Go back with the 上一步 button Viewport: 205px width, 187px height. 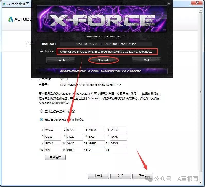pos(98,176)
